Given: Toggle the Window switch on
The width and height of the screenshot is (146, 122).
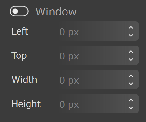Looking at the screenshot, I should (x=19, y=11).
